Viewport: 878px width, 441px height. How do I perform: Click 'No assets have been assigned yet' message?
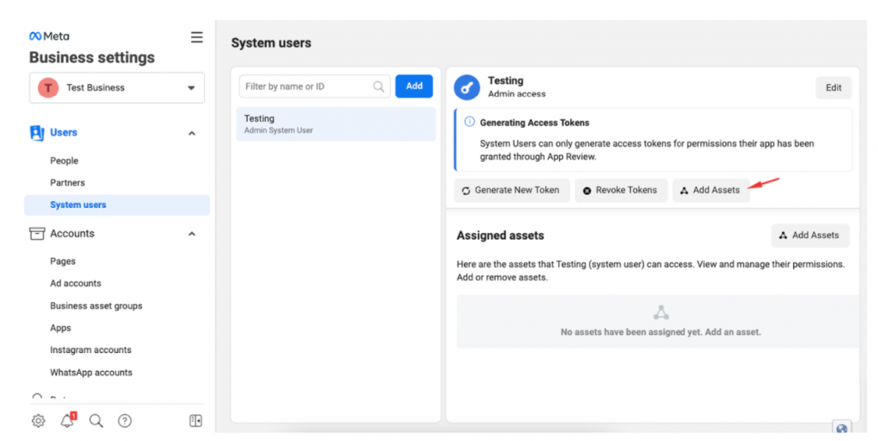point(661,332)
